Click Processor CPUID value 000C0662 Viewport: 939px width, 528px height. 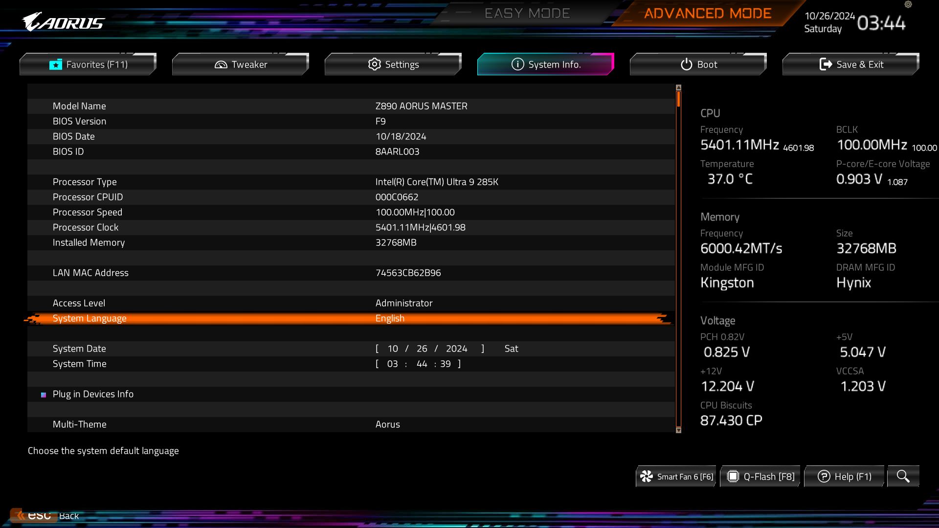pyautogui.click(x=397, y=197)
